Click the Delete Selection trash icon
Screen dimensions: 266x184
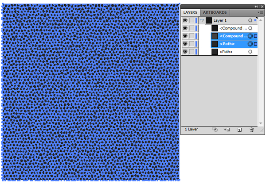(251, 130)
